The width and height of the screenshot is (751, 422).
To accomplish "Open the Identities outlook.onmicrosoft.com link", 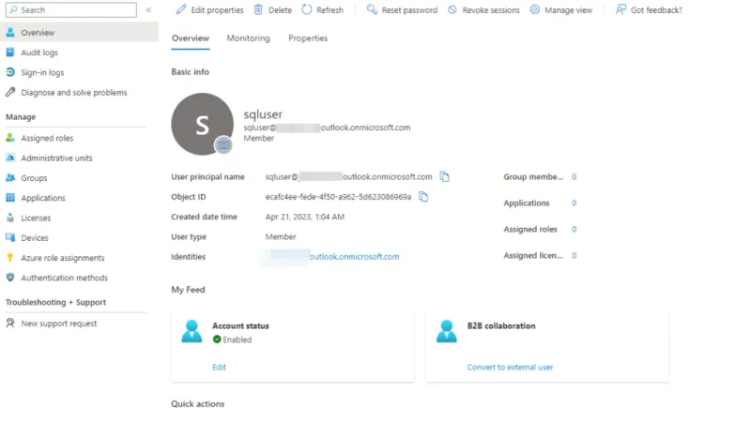I will point(354,257).
